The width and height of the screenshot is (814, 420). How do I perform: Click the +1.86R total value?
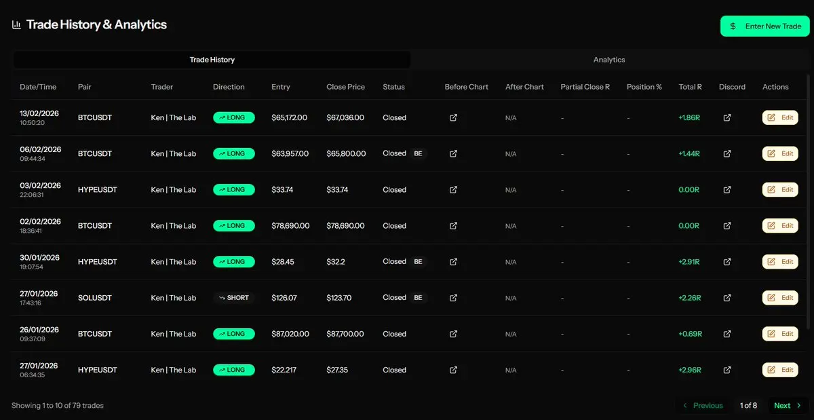689,117
